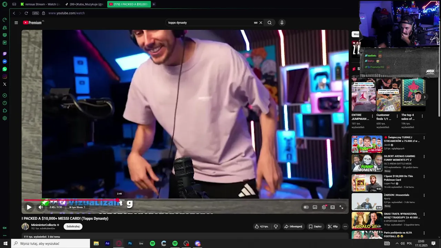Open extensions cube icon in sidebar

coord(4,111)
